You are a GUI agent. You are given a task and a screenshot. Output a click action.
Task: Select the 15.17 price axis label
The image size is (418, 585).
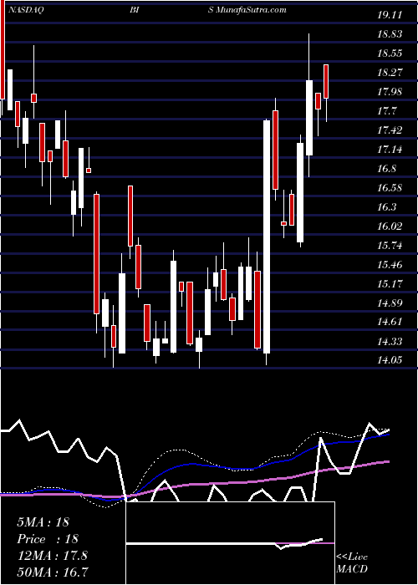pyautogui.click(x=390, y=284)
